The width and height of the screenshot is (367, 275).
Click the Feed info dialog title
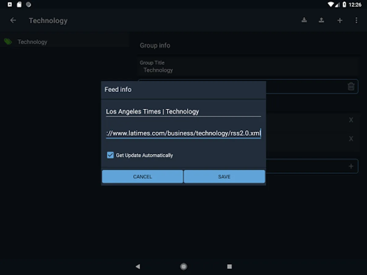pos(118,90)
